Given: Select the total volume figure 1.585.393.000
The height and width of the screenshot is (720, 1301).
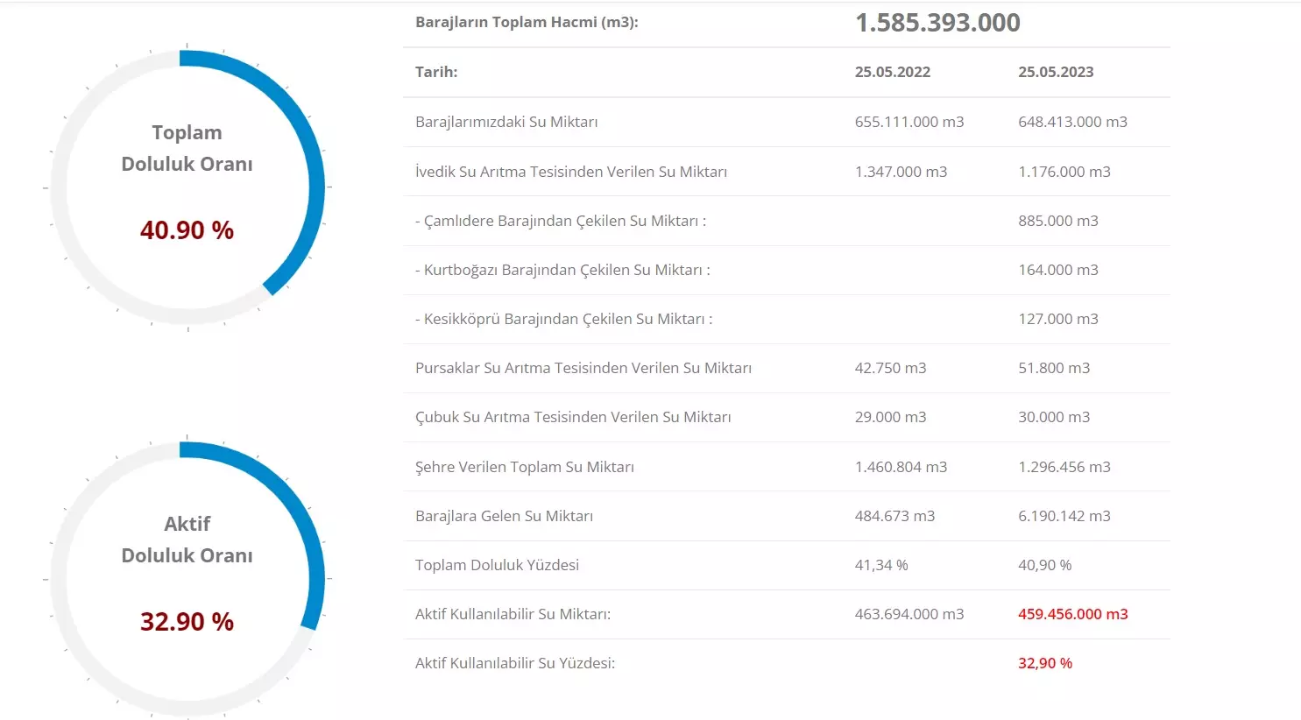Looking at the screenshot, I should (937, 23).
